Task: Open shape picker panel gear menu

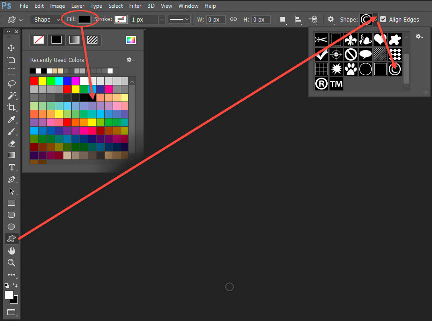Action: pos(419,36)
